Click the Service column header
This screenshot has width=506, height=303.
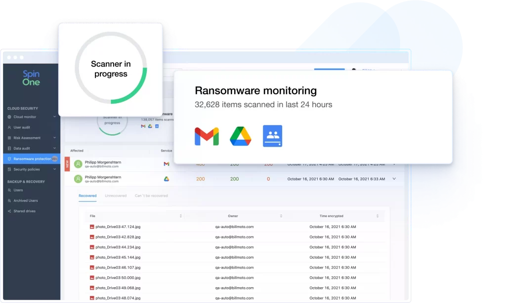coord(166,151)
